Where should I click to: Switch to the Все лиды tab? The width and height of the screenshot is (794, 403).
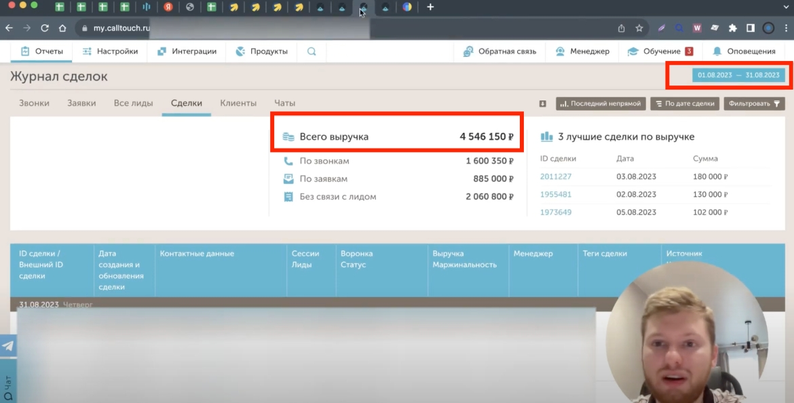coord(133,102)
